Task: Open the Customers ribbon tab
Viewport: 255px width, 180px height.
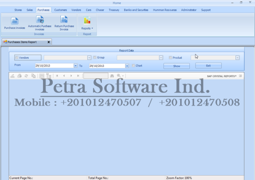Action: pyautogui.click(x=60, y=10)
